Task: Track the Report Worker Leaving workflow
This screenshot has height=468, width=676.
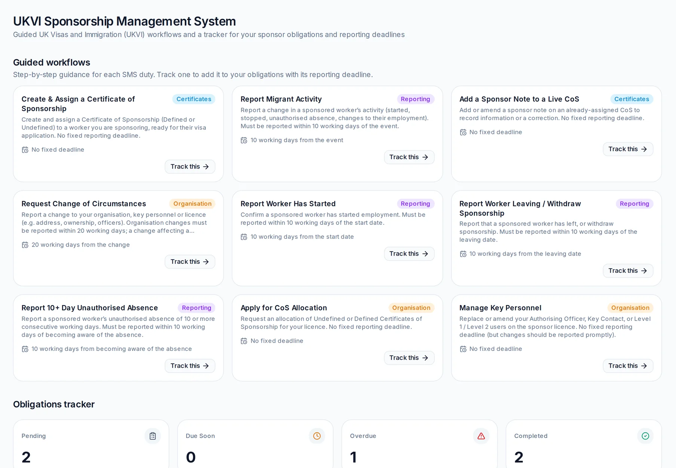Action: point(628,271)
